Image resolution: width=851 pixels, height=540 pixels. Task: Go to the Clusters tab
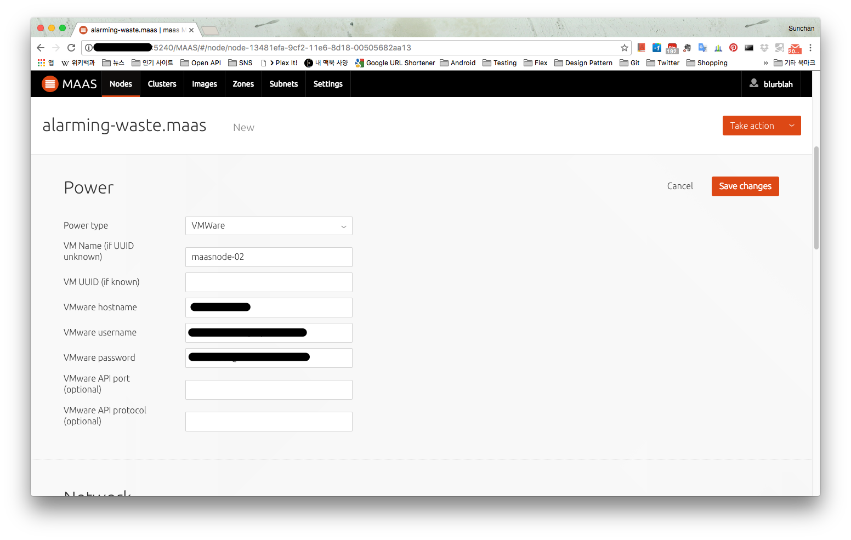pyautogui.click(x=162, y=84)
